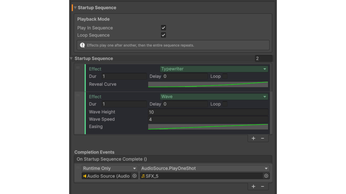Click the Wave effect Dur field
This screenshot has height=194, width=346.
tap(124, 104)
